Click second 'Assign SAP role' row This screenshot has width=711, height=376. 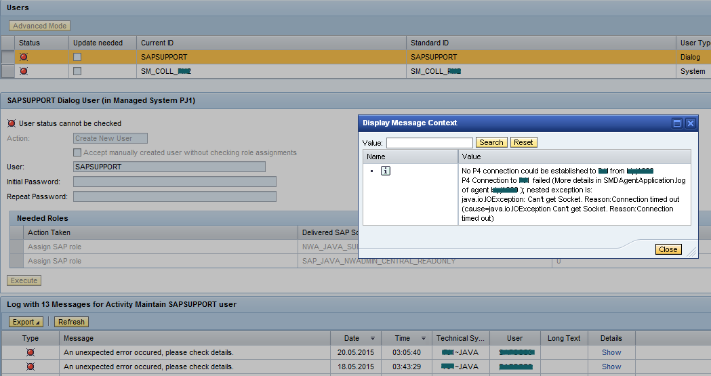[161, 261]
